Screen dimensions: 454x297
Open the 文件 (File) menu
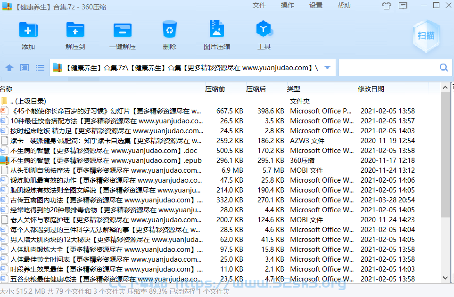pyautogui.click(x=259, y=5)
